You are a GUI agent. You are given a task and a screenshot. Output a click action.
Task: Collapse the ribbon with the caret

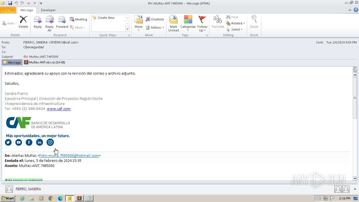click(x=350, y=10)
